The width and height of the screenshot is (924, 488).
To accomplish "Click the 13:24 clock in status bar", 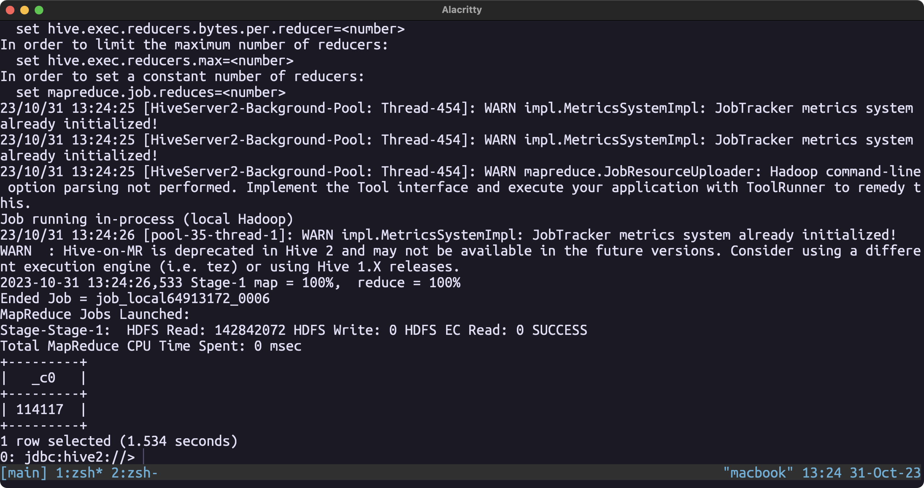I will [821, 473].
